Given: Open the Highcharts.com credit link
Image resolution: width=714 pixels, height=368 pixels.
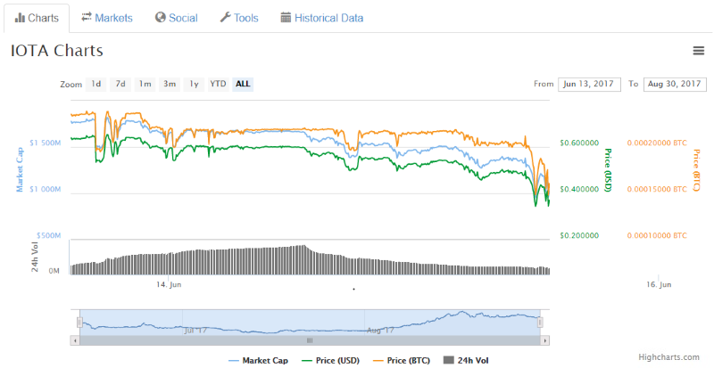Looking at the screenshot, I should pos(668,357).
